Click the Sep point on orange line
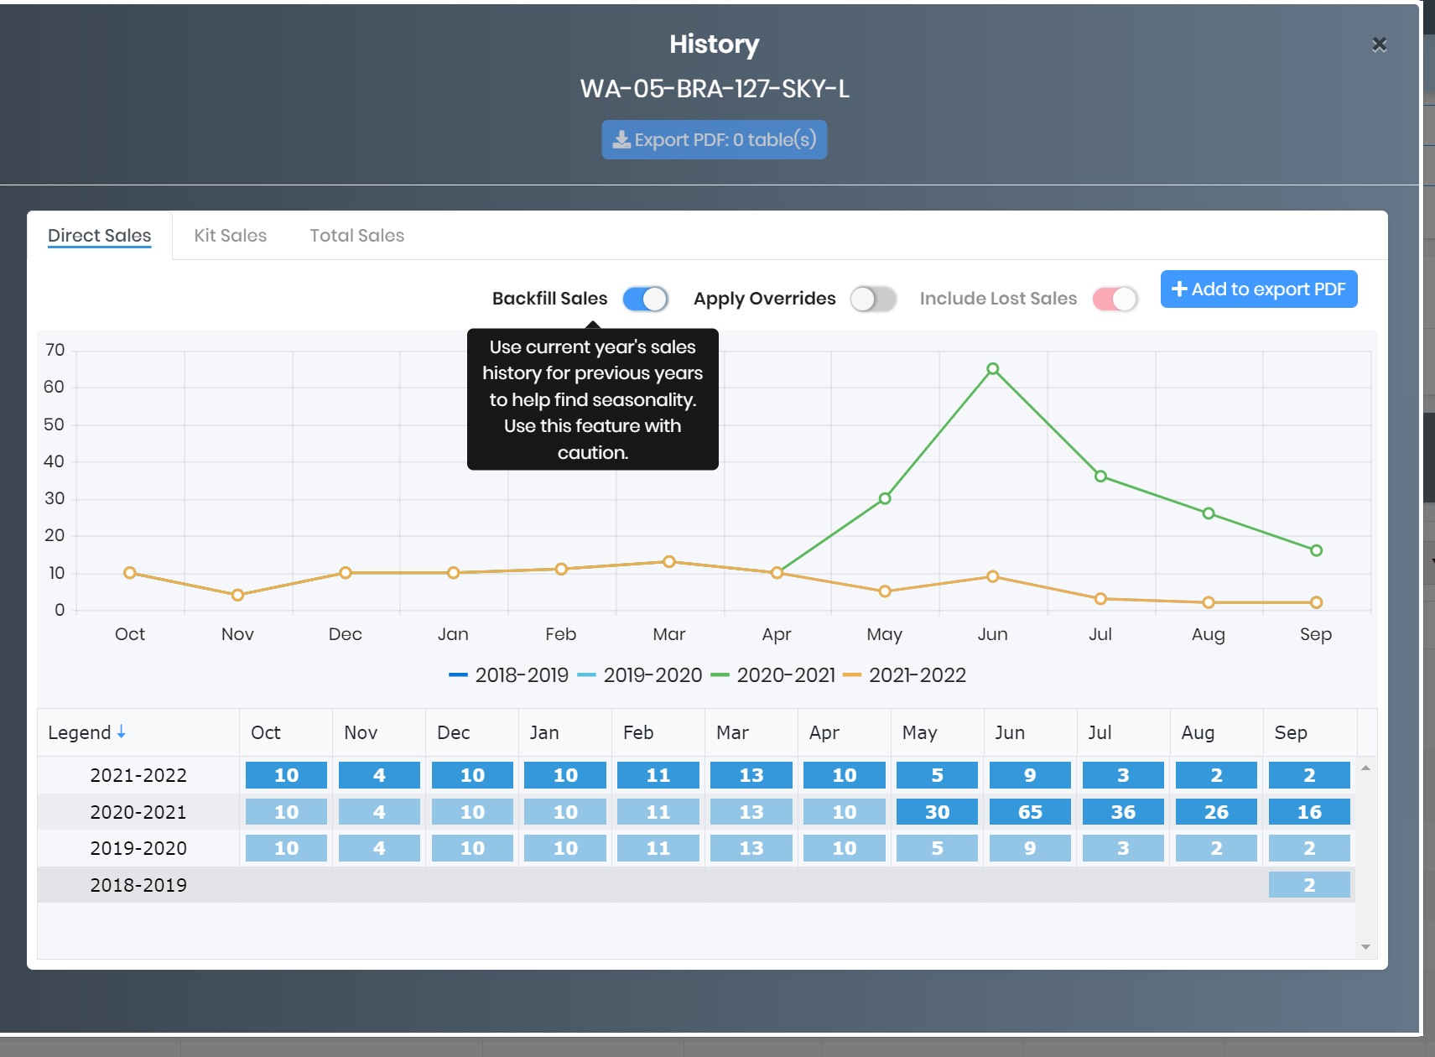The width and height of the screenshot is (1435, 1057). pos(1316,602)
